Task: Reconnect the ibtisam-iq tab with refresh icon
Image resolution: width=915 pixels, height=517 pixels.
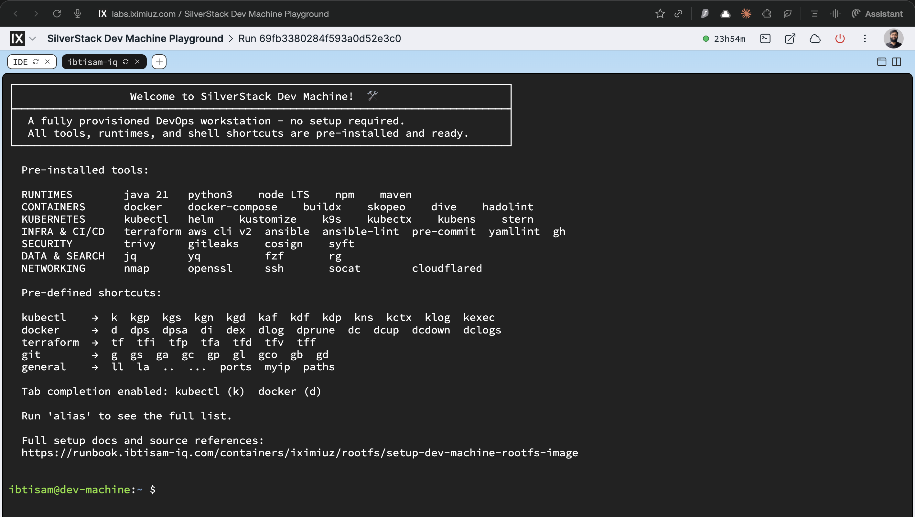Action: point(125,61)
